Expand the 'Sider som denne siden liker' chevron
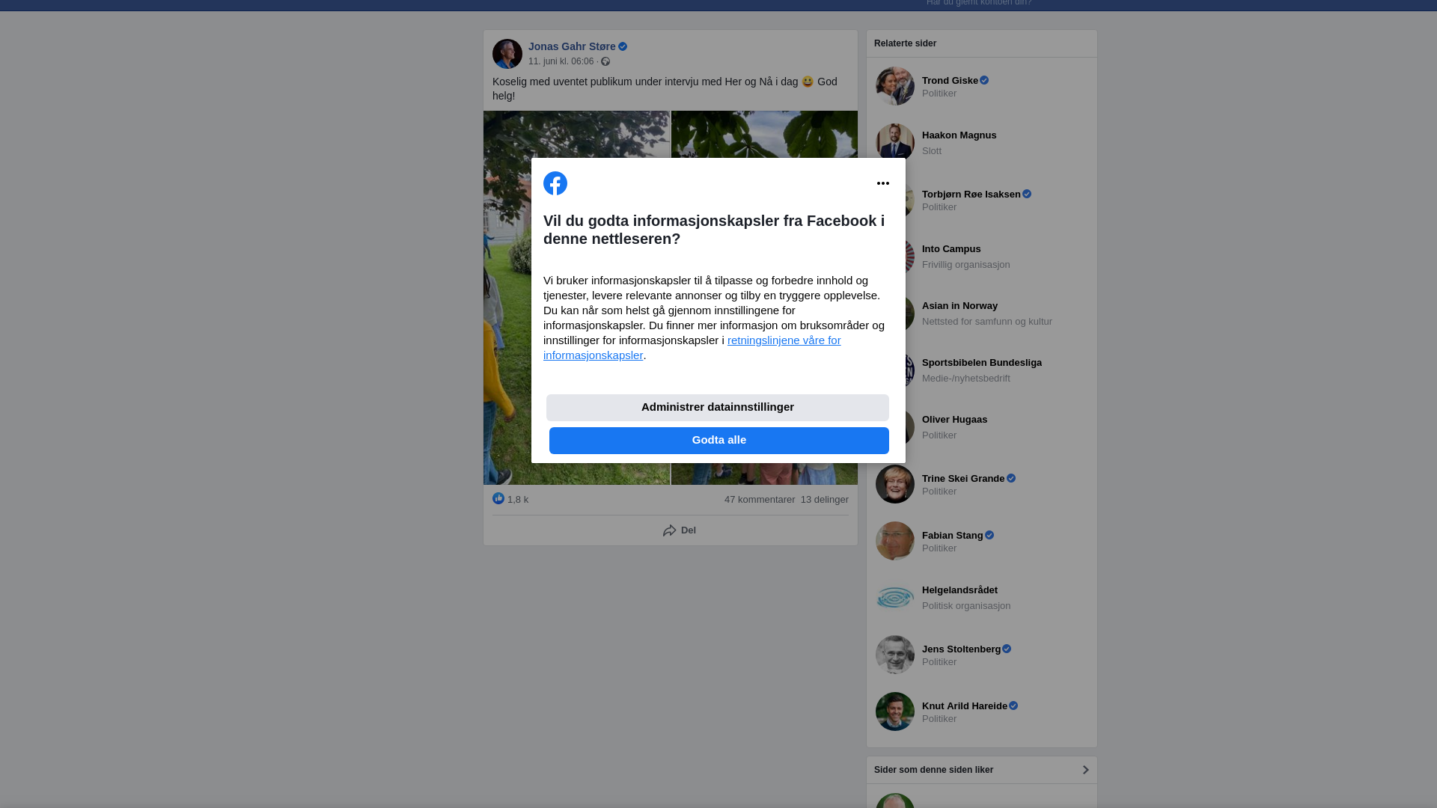1437x808 pixels. (x=1085, y=770)
